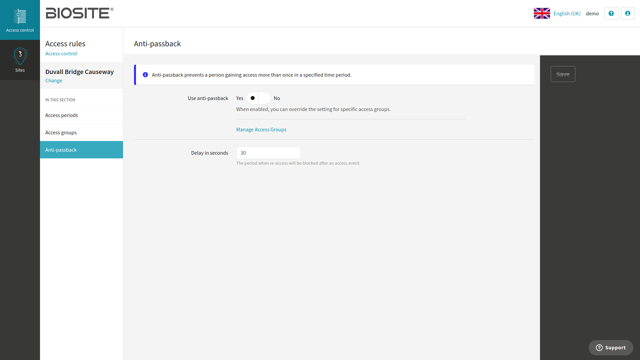Click the demo user name
Viewport: 640px width, 360px height.
click(592, 14)
